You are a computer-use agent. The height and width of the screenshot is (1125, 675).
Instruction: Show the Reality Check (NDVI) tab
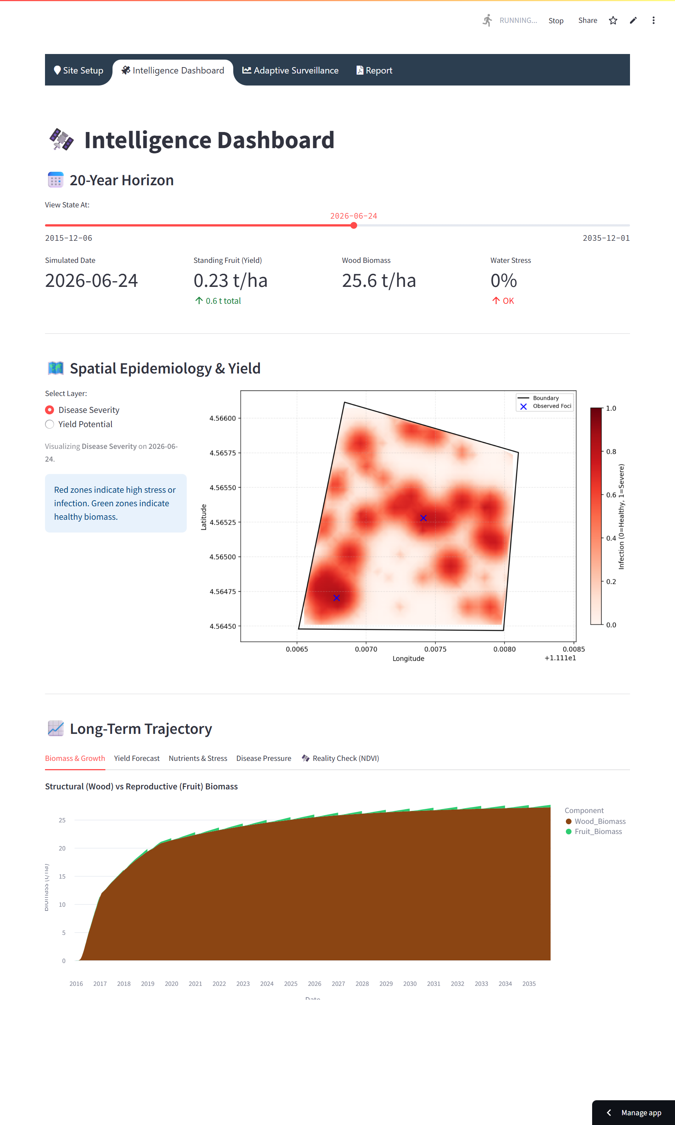click(x=340, y=758)
